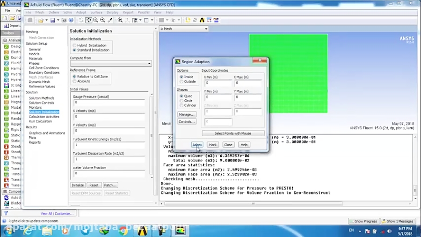Select Run Calculation in navigation tree
421x237 pixels.
[x=40, y=121]
